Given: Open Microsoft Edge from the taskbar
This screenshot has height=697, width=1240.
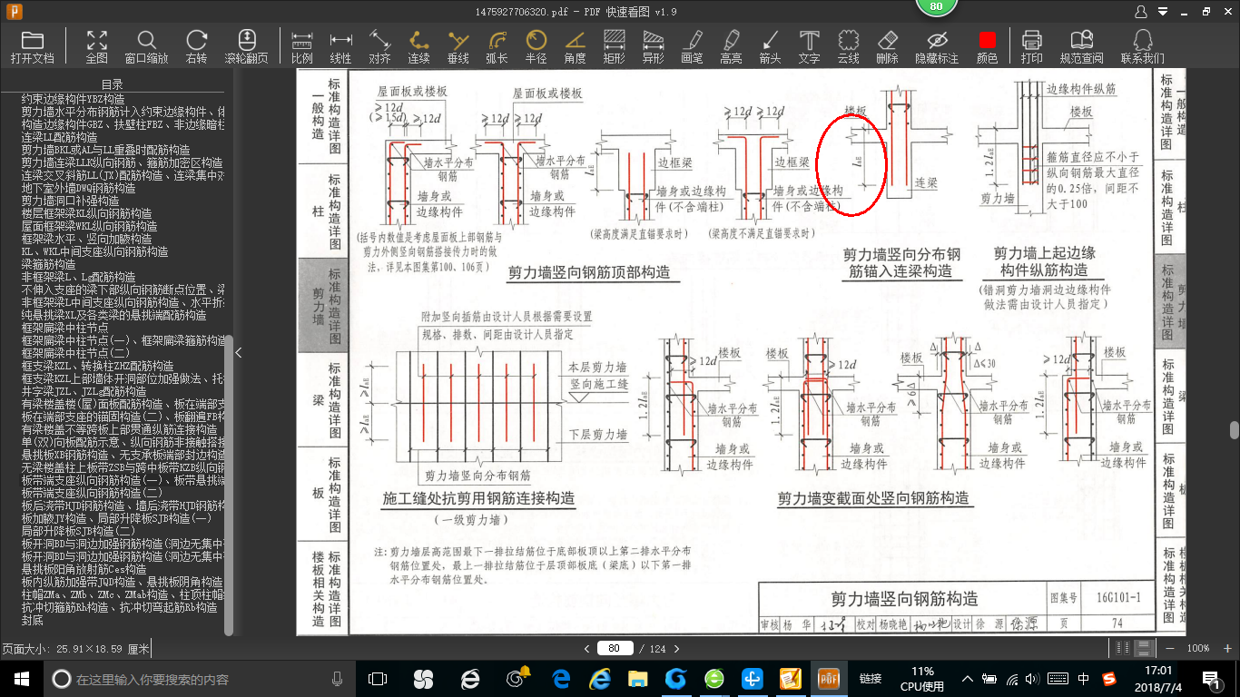Looking at the screenshot, I should pos(561,679).
